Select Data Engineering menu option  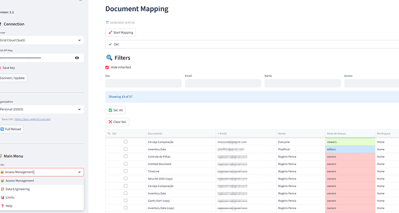(42, 189)
